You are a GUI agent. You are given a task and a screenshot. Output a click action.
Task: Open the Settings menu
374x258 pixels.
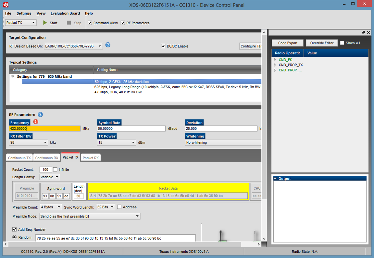24,13
